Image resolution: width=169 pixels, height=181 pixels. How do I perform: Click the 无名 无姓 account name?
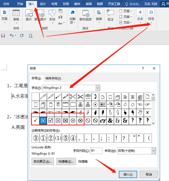[151, 4]
